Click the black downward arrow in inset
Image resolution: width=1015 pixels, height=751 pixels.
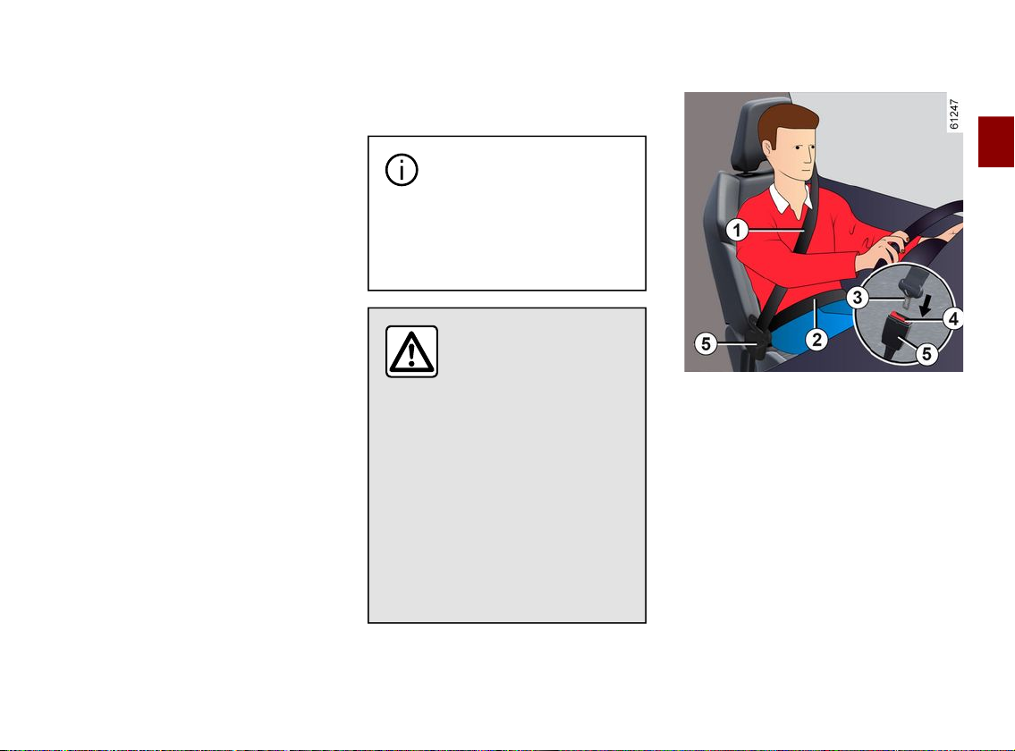coord(926,306)
